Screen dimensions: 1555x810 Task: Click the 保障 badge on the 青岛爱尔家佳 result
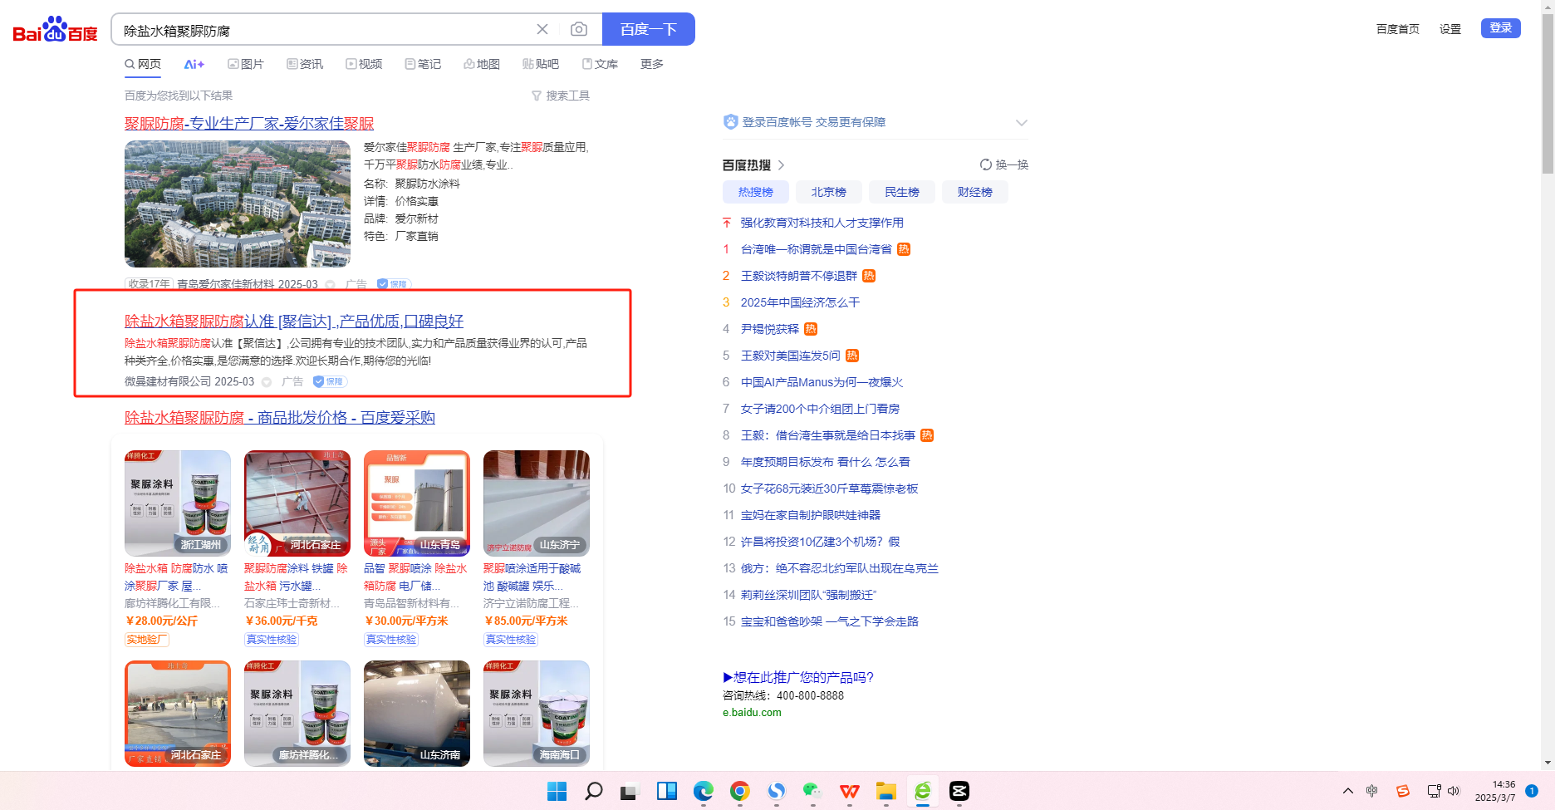tap(394, 284)
